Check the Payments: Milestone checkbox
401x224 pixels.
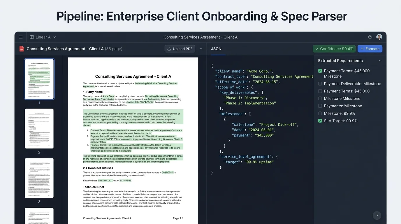320,106
